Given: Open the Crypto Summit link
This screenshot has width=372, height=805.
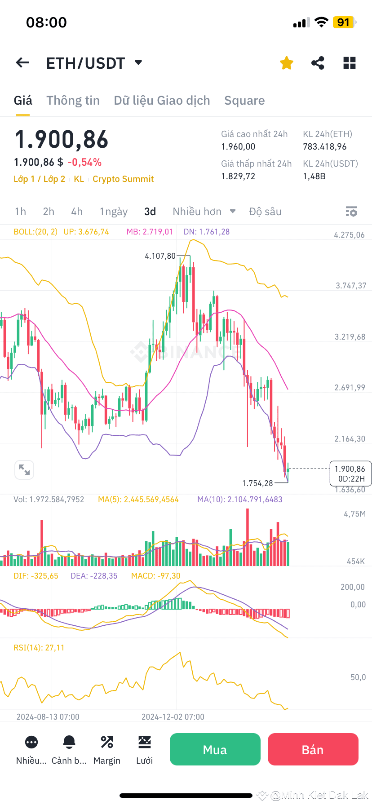Looking at the screenshot, I should (123, 179).
